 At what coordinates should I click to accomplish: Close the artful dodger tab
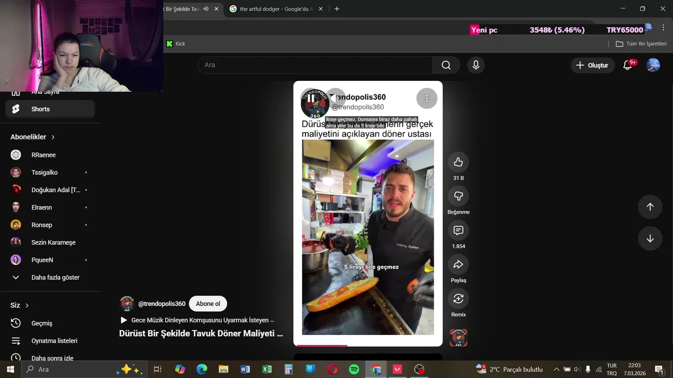point(321,9)
